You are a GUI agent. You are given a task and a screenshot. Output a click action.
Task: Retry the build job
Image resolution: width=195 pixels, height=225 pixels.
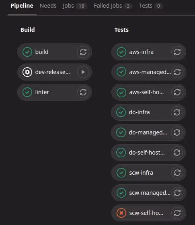coord(83,52)
